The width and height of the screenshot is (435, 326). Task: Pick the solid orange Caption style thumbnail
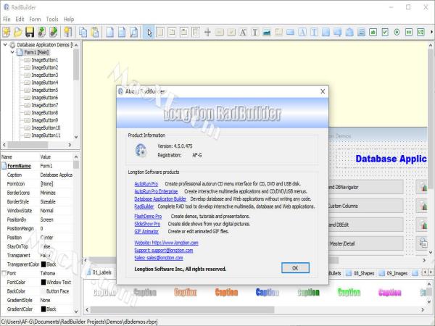point(226,292)
